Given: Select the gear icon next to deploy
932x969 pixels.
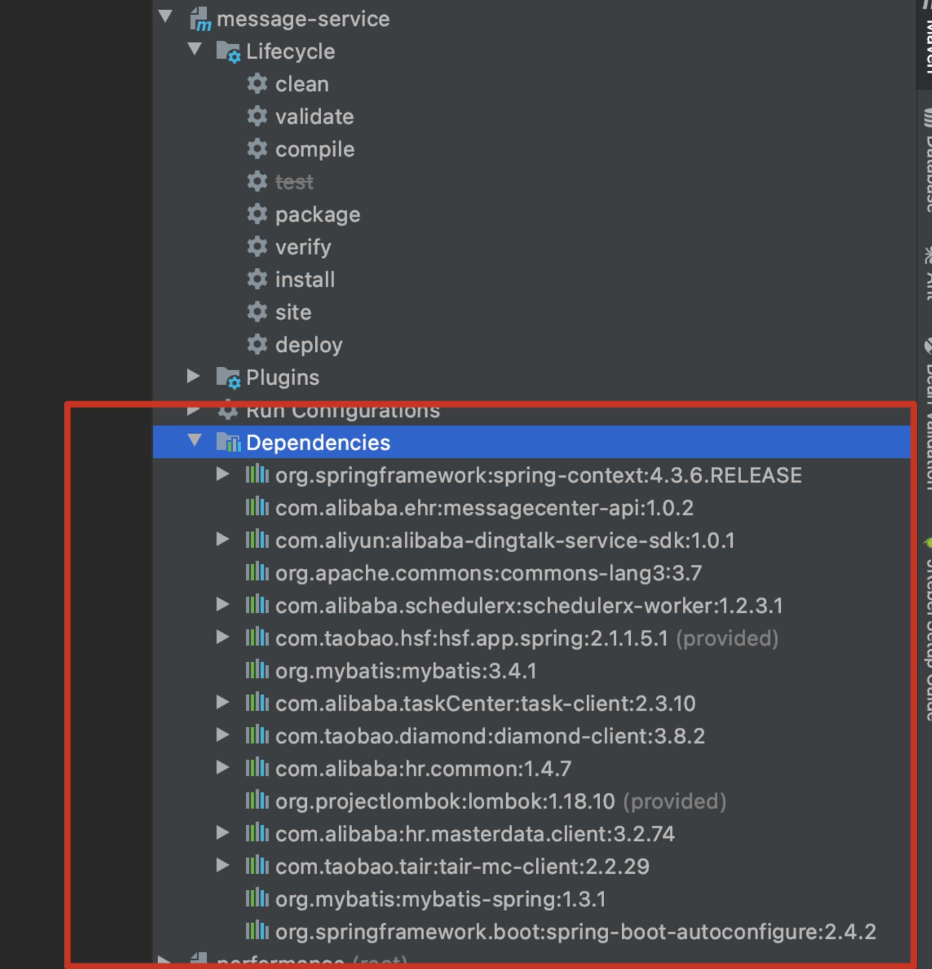Looking at the screenshot, I should (257, 345).
